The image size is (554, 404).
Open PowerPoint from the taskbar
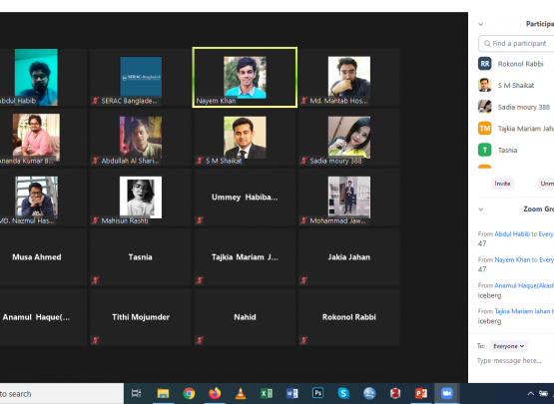(421, 393)
